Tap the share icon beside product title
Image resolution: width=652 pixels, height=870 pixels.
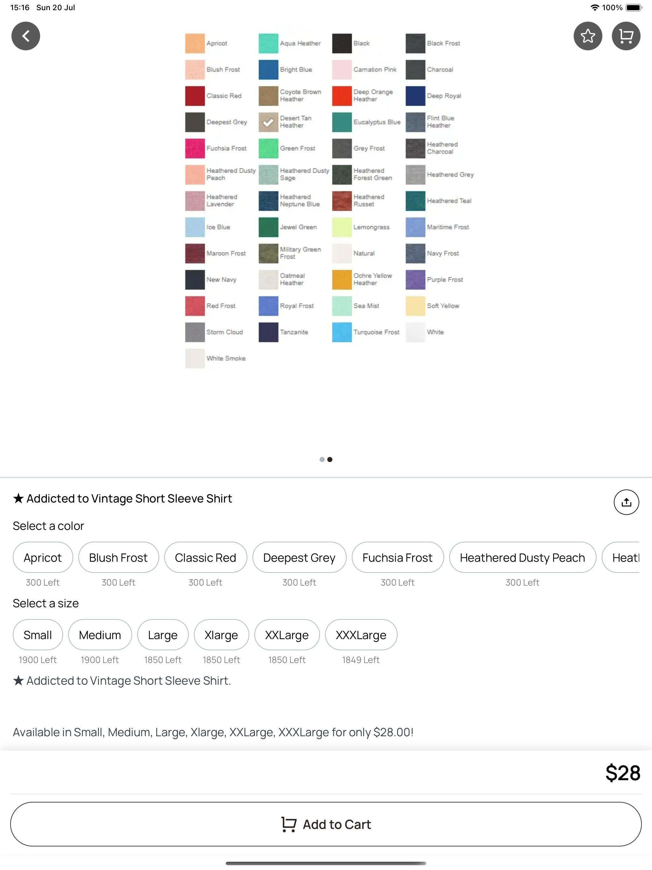point(626,502)
